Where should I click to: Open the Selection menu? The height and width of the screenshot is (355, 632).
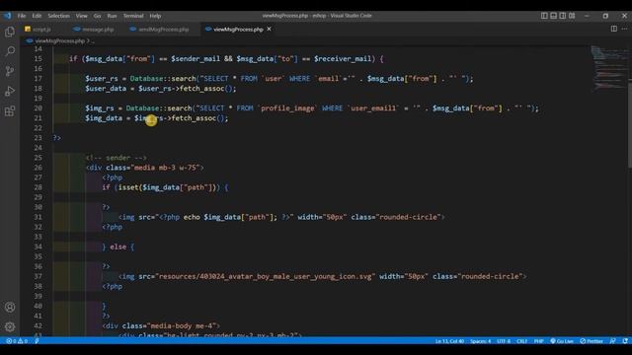pos(58,16)
